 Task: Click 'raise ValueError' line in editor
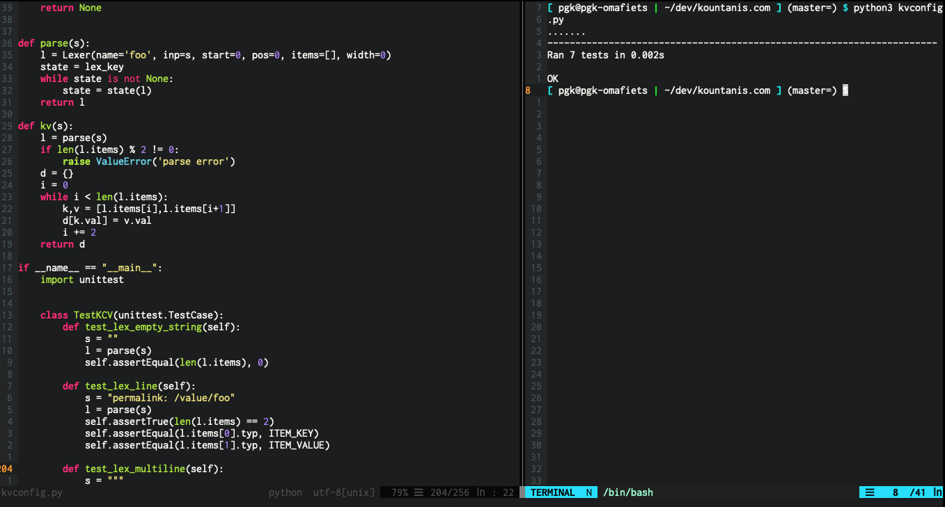click(149, 161)
